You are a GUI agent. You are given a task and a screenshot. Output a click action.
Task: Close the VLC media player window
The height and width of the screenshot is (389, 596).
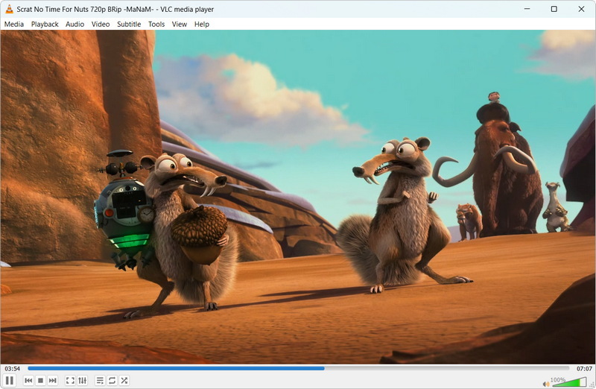pos(581,9)
